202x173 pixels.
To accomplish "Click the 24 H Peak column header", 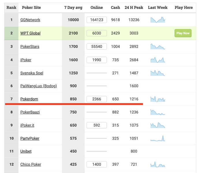I will (134, 8).
